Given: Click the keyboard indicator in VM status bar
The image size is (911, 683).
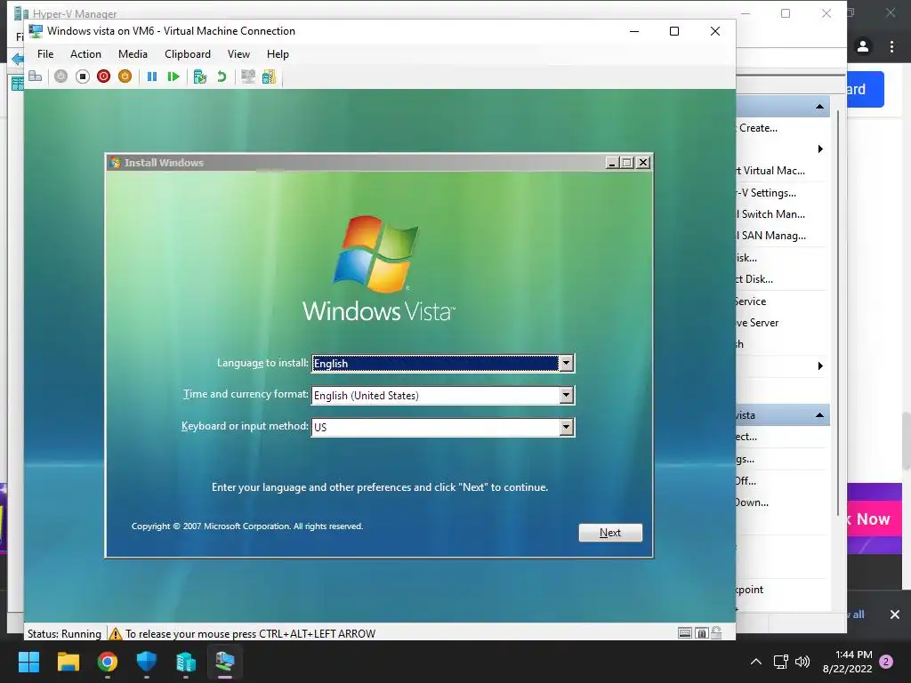Looking at the screenshot, I should [685, 633].
